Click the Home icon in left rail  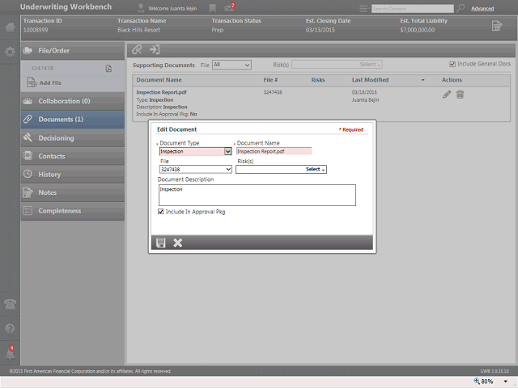click(x=10, y=27)
